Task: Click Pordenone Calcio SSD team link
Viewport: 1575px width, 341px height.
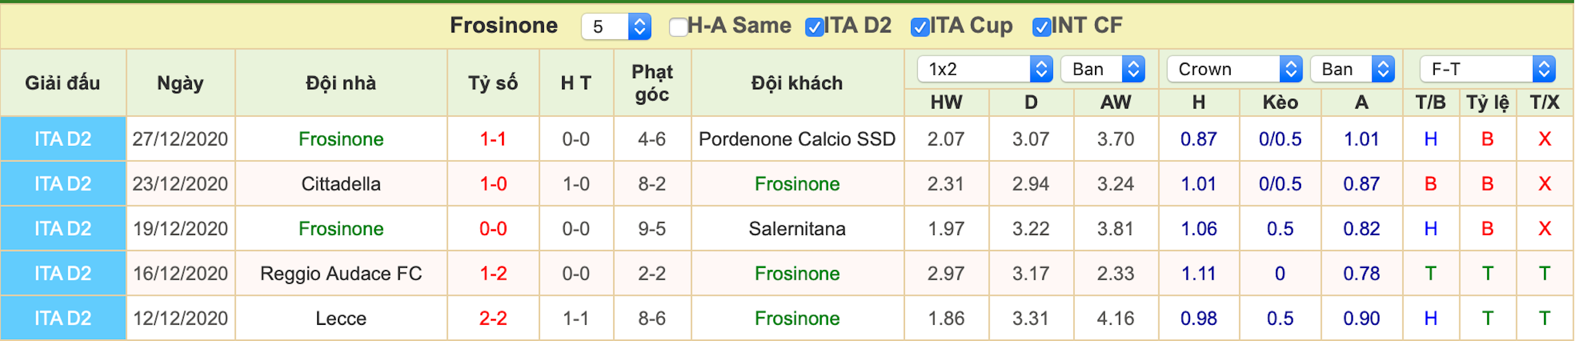Action: [797, 139]
